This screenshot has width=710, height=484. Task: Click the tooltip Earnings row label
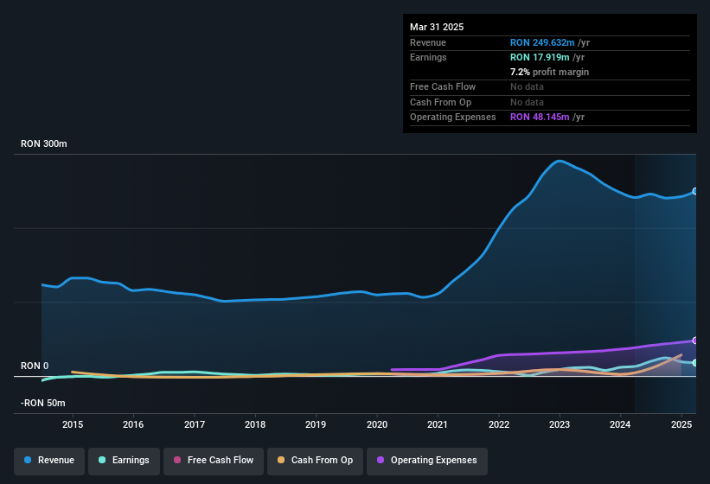[428, 57]
